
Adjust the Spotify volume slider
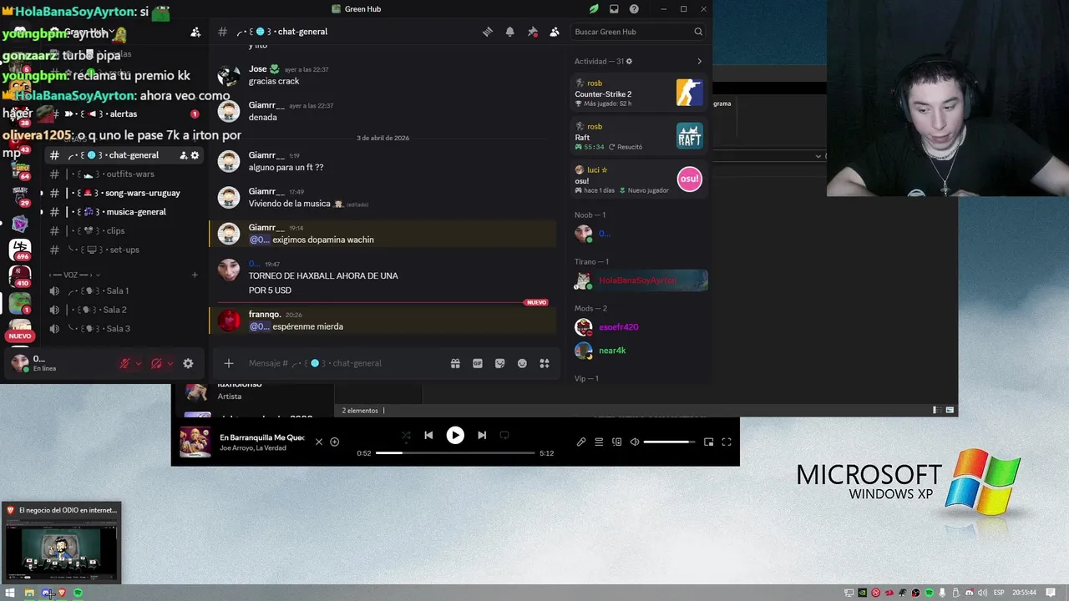669,442
